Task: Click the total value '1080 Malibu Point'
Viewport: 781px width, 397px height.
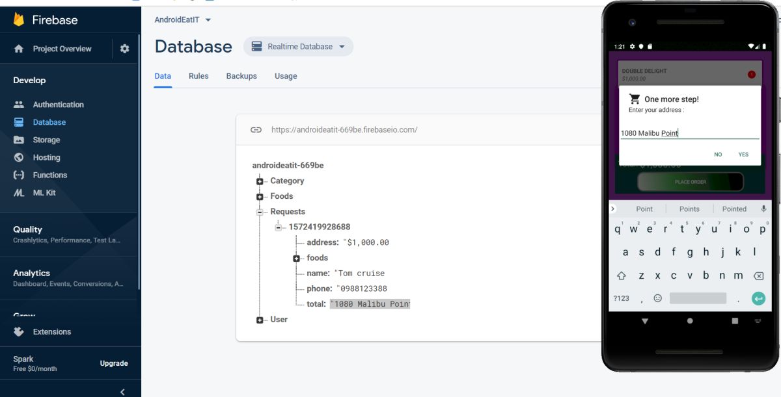Action: point(370,304)
